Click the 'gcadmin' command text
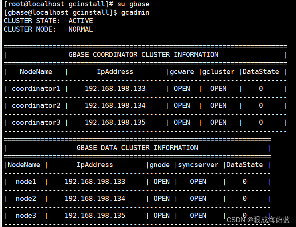This screenshot has height=227, width=296. (135, 13)
